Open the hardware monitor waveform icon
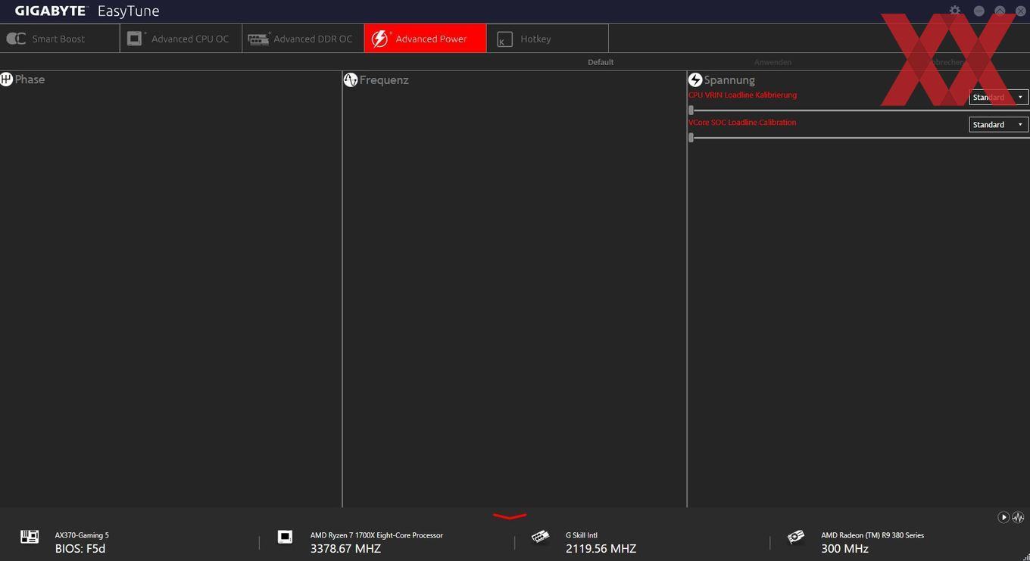This screenshot has width=1030, height=561. tap(1018, 517)
